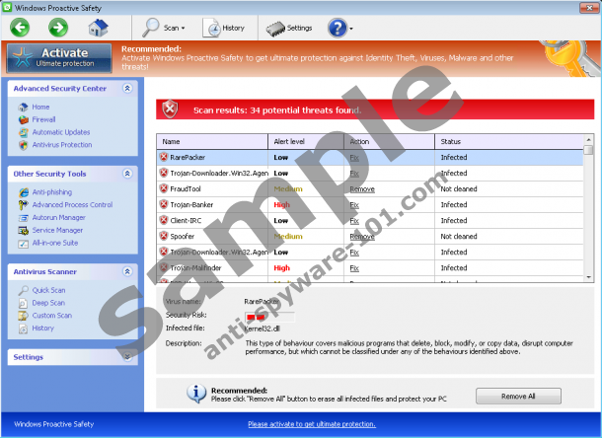Open the Custom Scan link
602x438 pixels.
click(x=52, y=315)
